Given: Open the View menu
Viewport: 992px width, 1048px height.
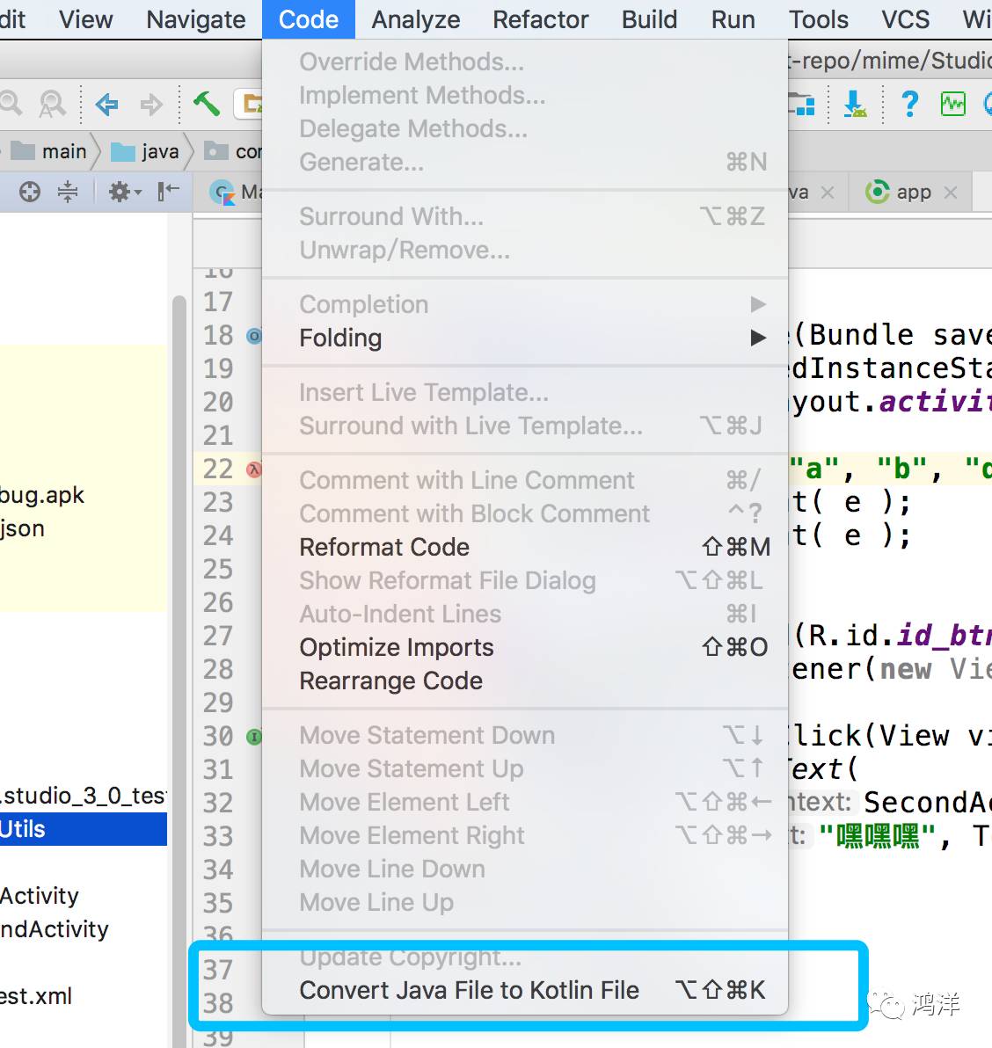Looking at the screenshot, I should pyautogui.click(x=85, y=19).
